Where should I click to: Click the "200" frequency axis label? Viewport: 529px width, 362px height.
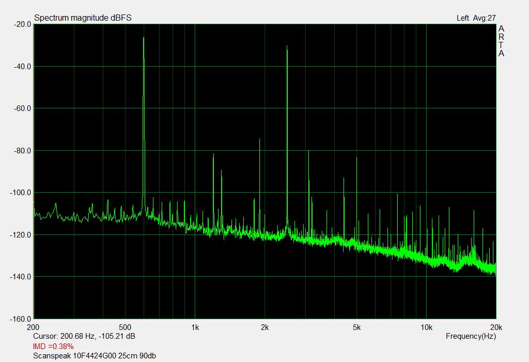coord(34,327)
